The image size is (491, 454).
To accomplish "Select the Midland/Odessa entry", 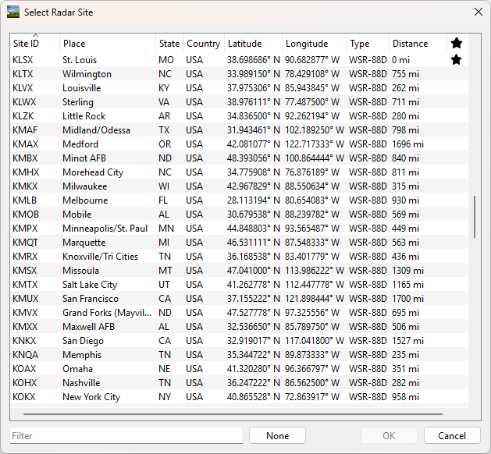I will tap(239, 130).
